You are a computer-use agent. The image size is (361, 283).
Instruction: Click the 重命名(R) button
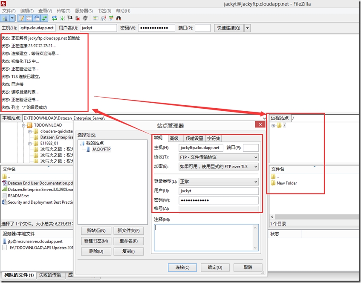tap(128, 241)
